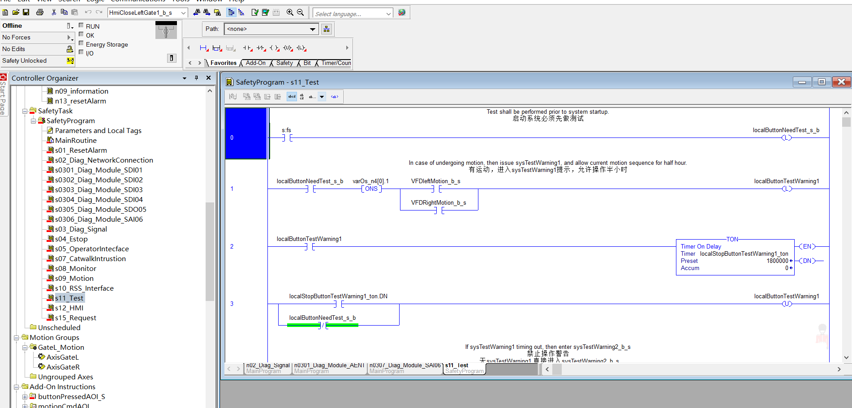This screenshot has height=408, width=852.
Task: Collapse the Motion Groups tree node
Action: coord(17,338)
